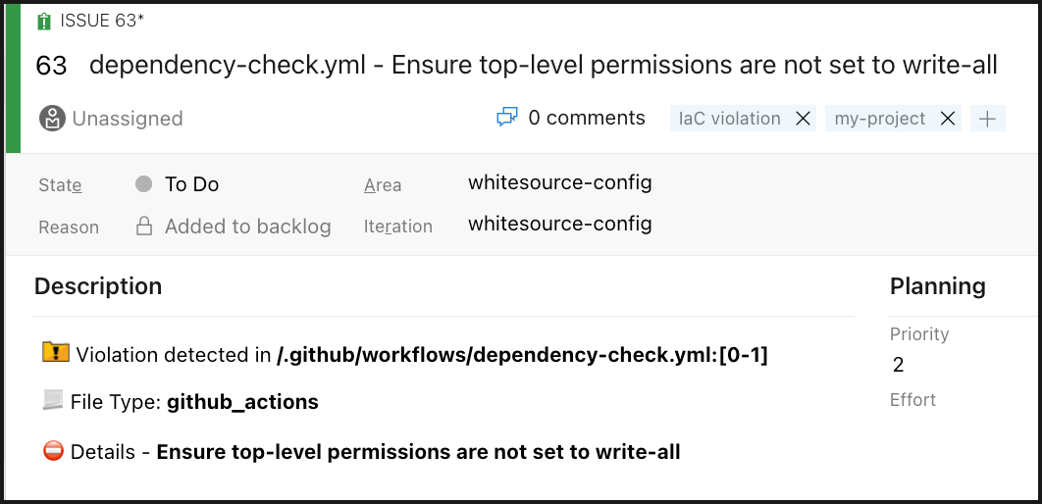
Task: Add a new tag with plus button
Action: pos(987,119)
